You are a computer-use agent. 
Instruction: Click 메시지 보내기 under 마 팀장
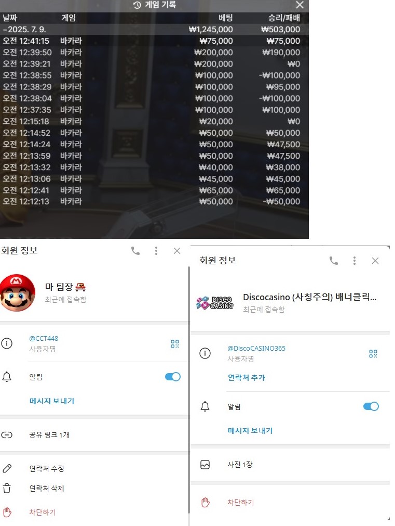[x=52, y=401]
